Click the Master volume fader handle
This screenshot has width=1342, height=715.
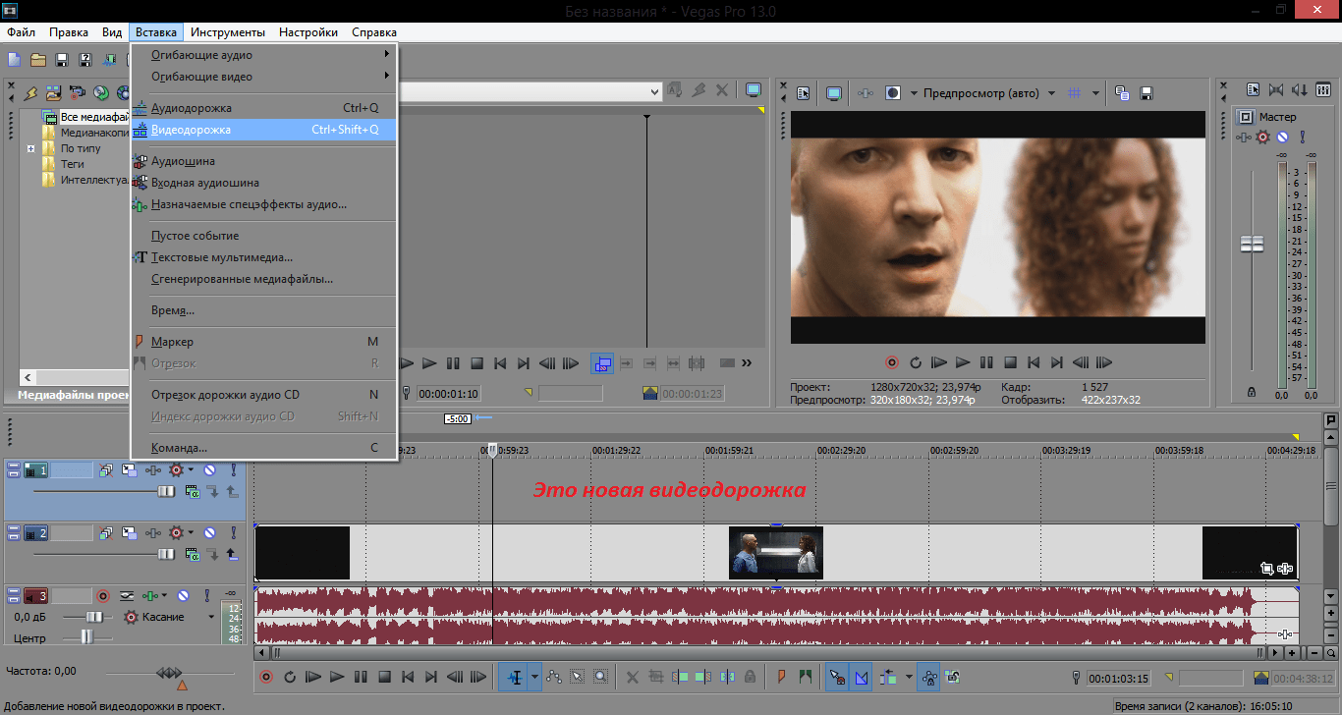pyautogui.click(x=1252, y=244)
